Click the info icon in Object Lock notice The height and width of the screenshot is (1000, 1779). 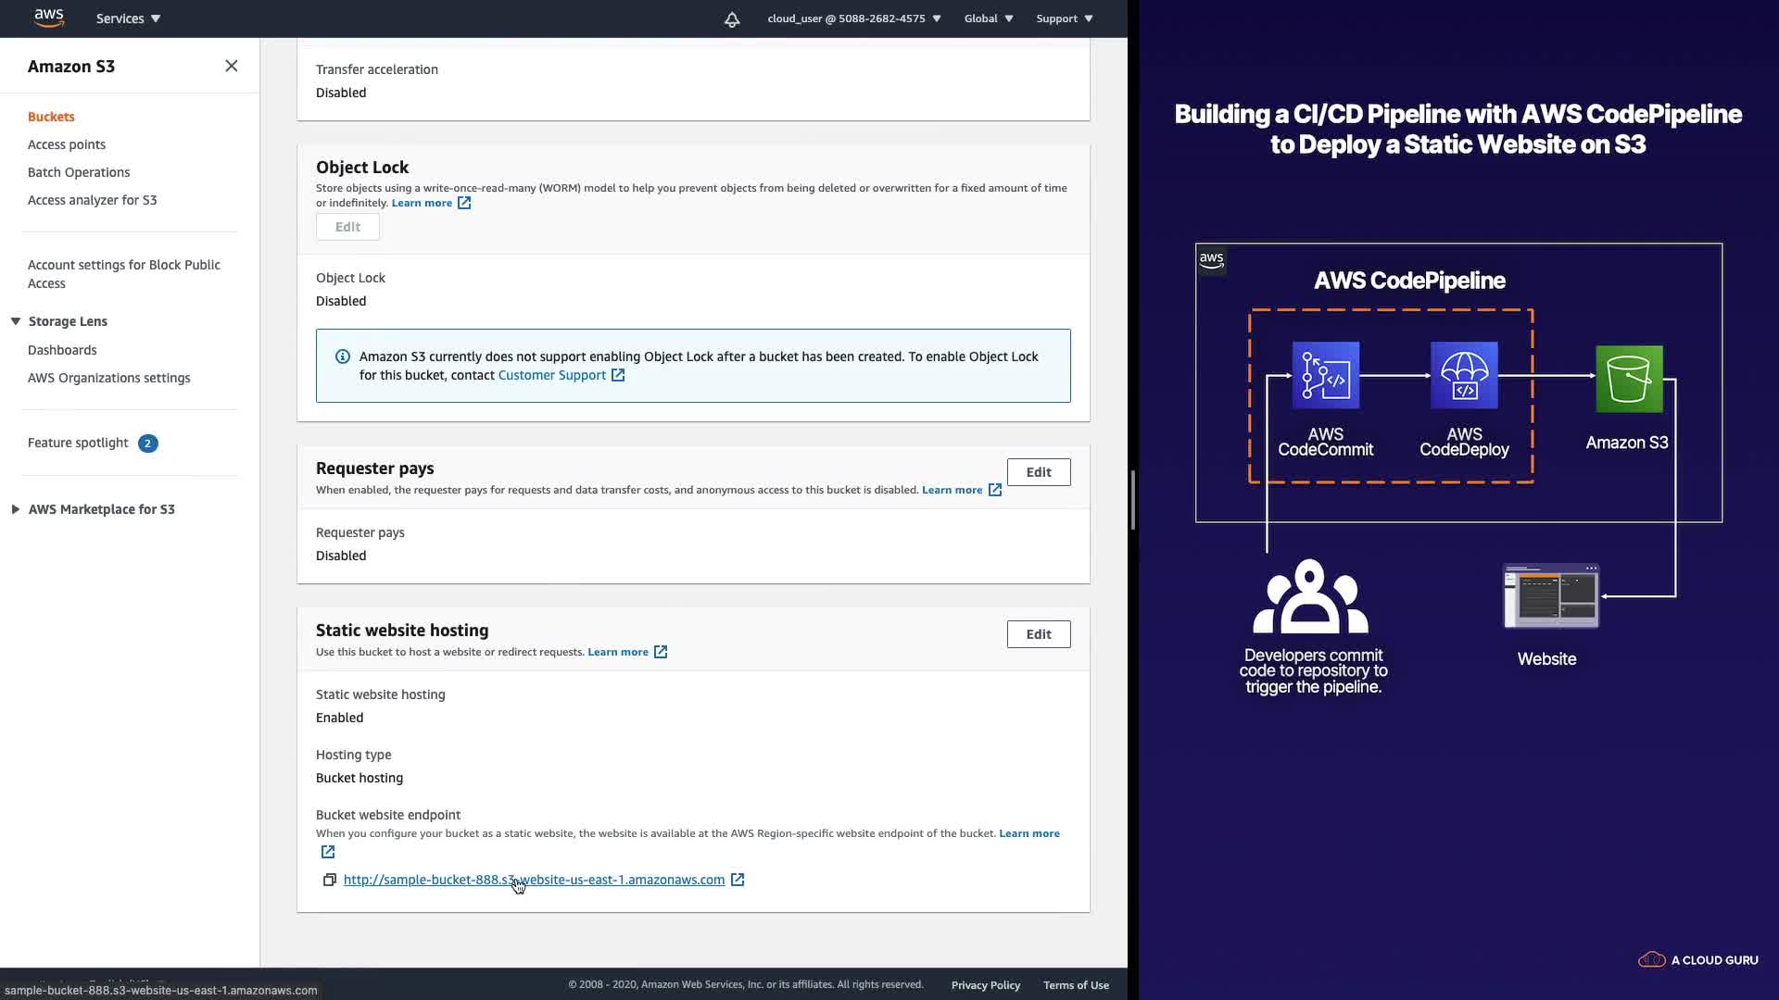[x=343, y=356]
